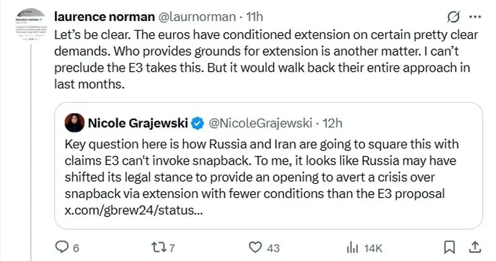The width and height of the screenshot is (496, 261).
Task: Open the quoted tweet about Russia and Iran
Action: click(x=267, y=176)
